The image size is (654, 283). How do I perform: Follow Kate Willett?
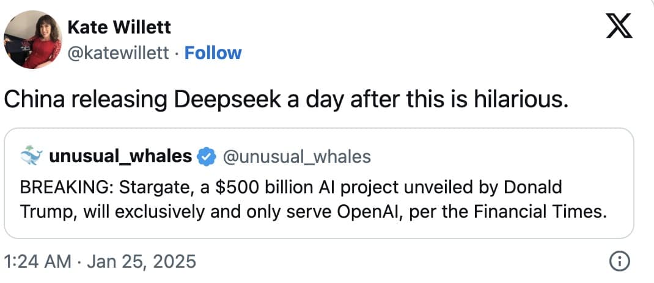213,53
